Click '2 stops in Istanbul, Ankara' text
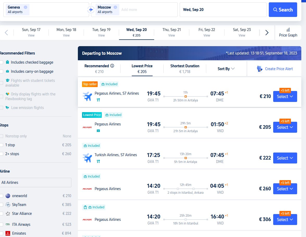306x237 pixels. coord(185,193)
